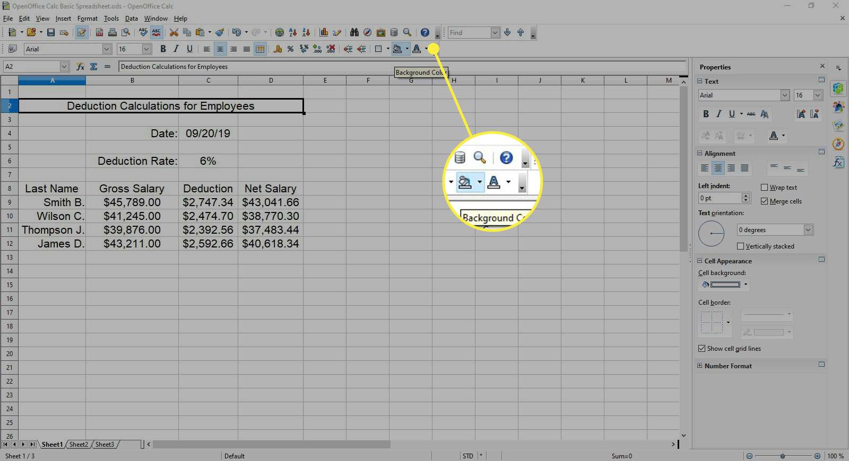Open Find & Replace binoculars
The width and height of the screenshot is (849, 461).
[354, 32]
